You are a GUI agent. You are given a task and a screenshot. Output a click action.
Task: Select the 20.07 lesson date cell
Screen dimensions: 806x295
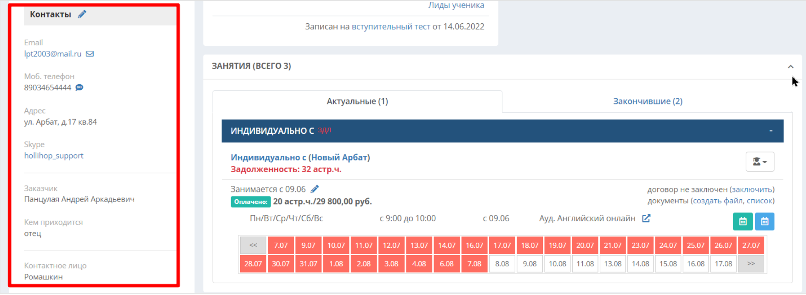click(585, 245)
